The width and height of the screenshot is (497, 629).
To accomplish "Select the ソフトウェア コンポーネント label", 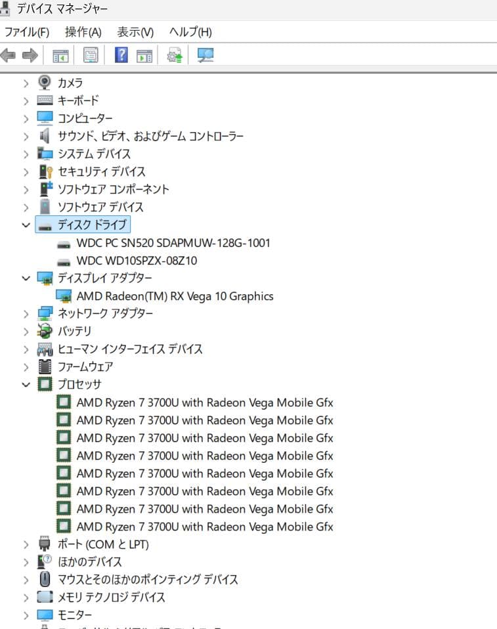I will tap(113, 189).
